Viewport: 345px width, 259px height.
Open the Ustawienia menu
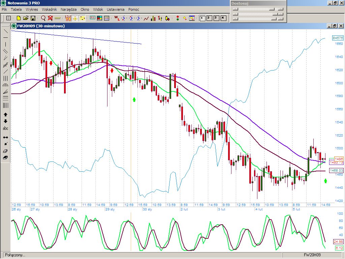coord(116,9)
